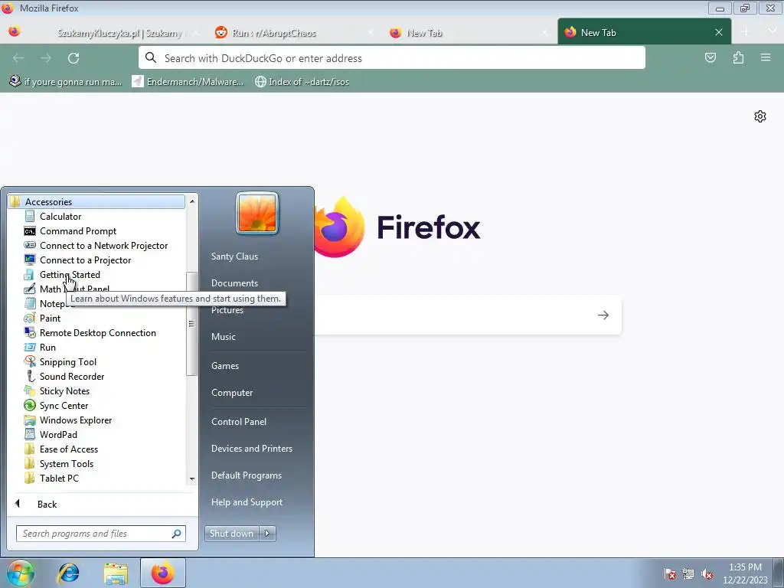Open Devices and Printers

tap(251, 449)
